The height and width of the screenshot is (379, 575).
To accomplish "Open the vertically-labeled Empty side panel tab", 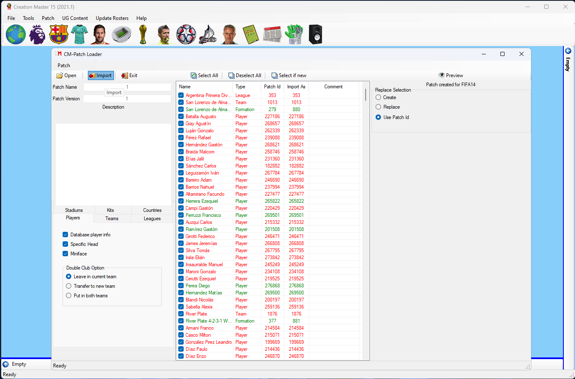I will 568,60.
